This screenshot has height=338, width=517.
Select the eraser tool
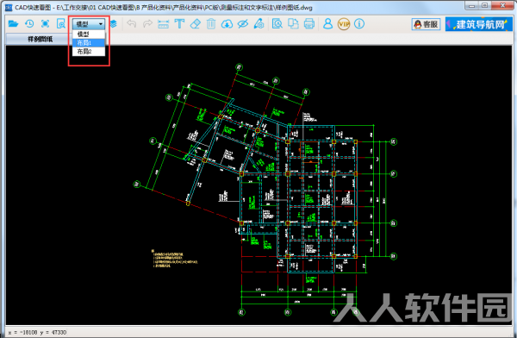(196, 24)
